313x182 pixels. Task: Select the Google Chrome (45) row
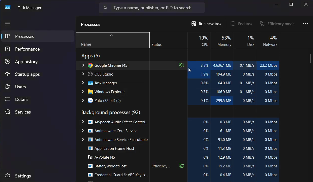pos(178,65)
